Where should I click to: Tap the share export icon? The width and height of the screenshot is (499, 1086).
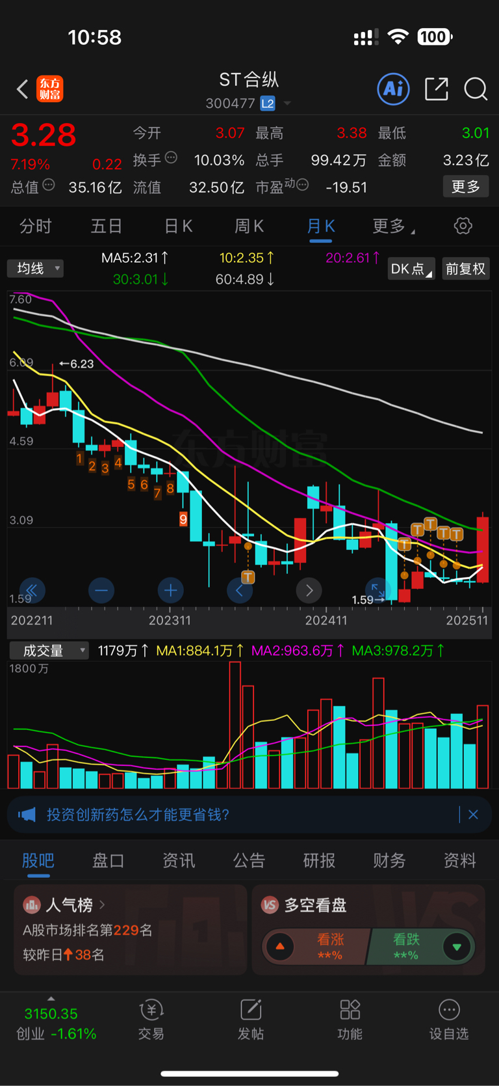437,88
